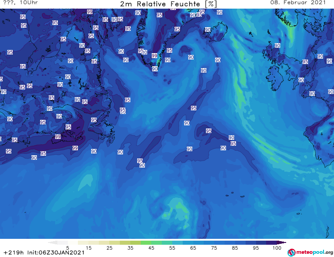The width and height of the screenshot is (334, 257).
Task: Click the '+219h Init:06Z30JAN2021' forecast text
Action: coord(44,252)
